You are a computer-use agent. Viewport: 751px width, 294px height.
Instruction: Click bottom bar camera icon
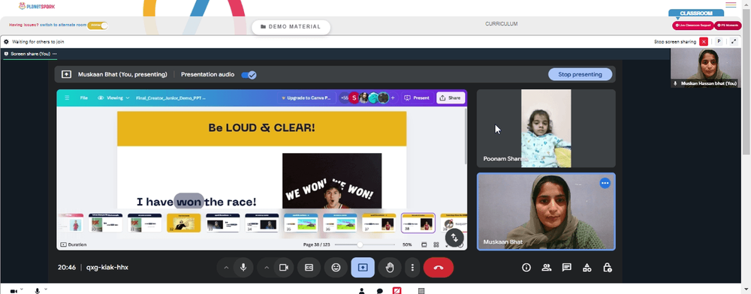click(14, 291)
